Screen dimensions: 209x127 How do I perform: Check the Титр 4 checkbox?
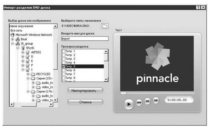(64, 63)
